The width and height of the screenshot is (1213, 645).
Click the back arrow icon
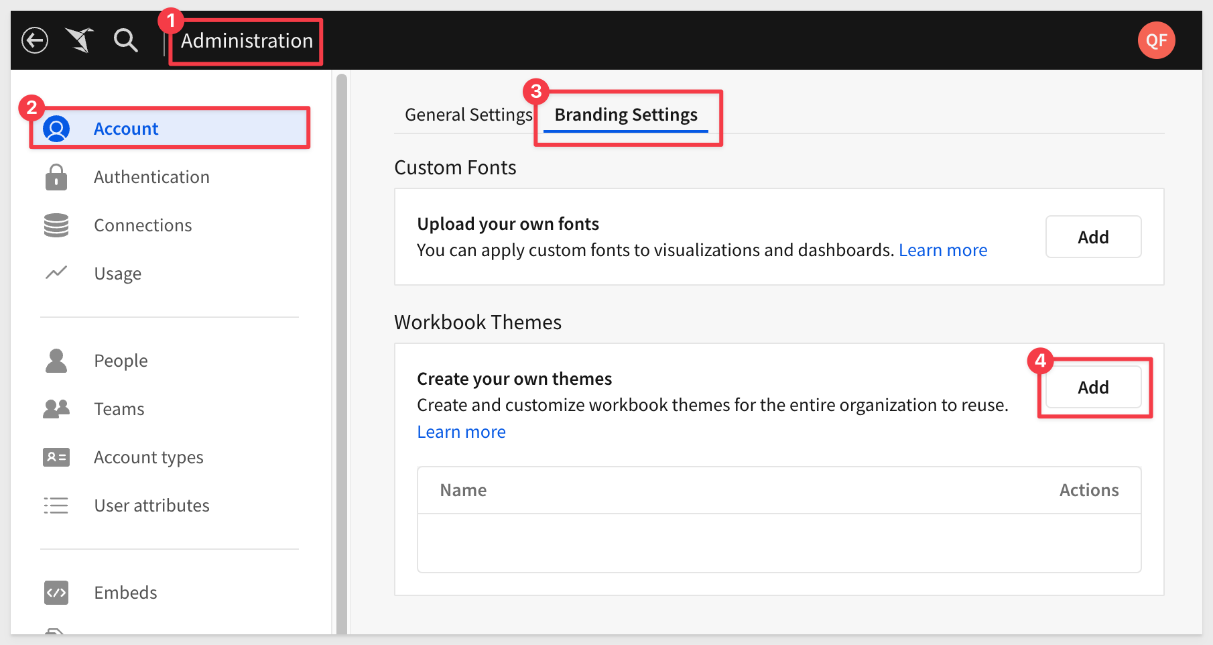coord(35,40)
